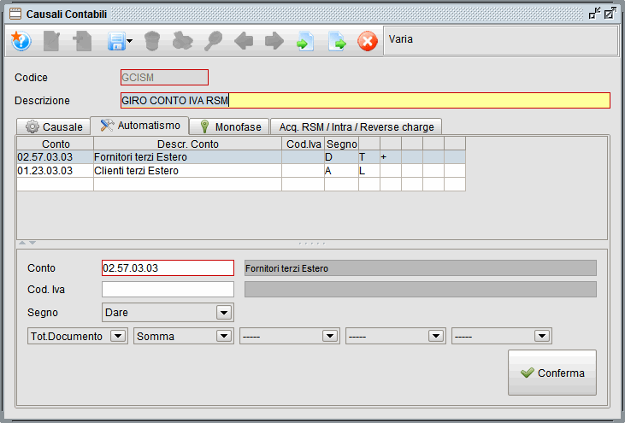
Task: Click the split pane collapse up arrow
Action: pos(22,243)
